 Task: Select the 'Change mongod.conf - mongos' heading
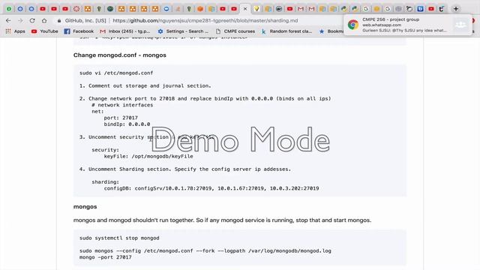click(120, 55)
